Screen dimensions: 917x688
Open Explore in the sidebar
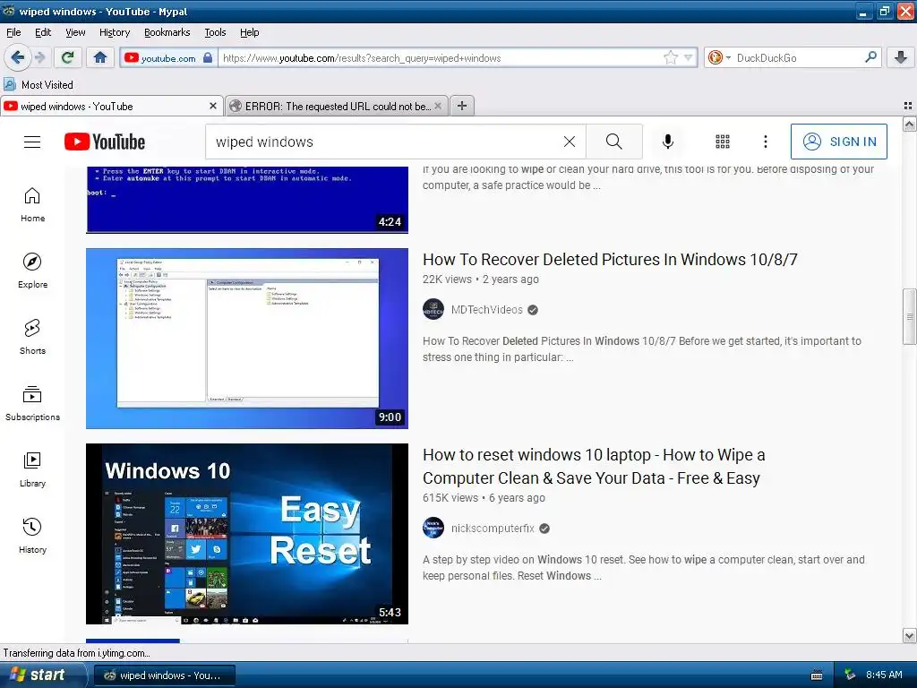(x=32, y=271)
